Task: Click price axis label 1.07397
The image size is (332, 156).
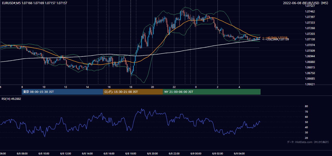Action: [x=310, y=17]
